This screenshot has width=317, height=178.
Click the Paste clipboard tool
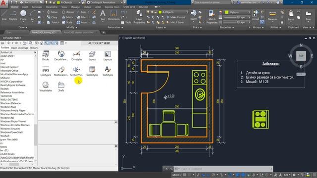pyautogui.click(x=291, y=16)
